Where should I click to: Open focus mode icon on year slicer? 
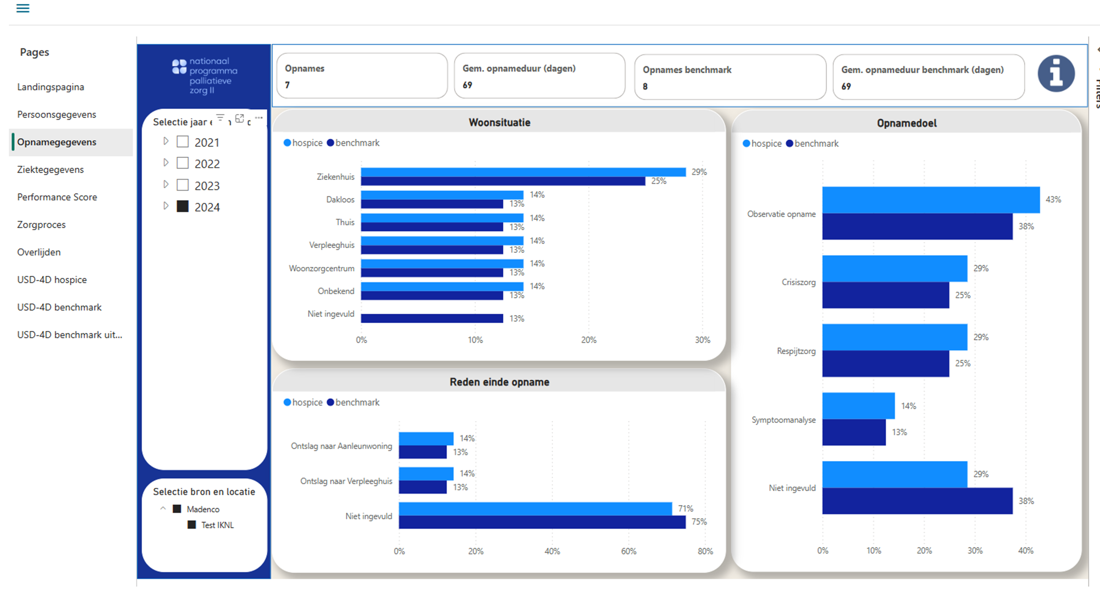point(240,118)
